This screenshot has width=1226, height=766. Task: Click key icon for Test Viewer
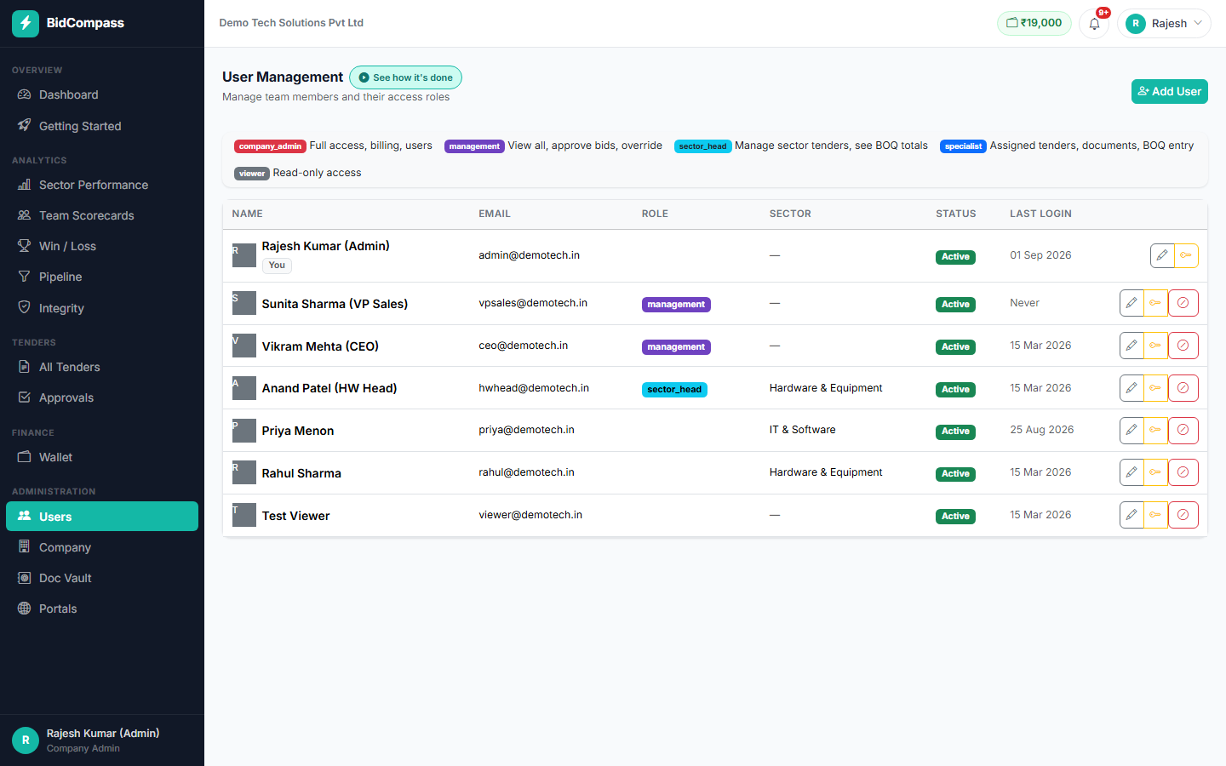(1156, 515)
